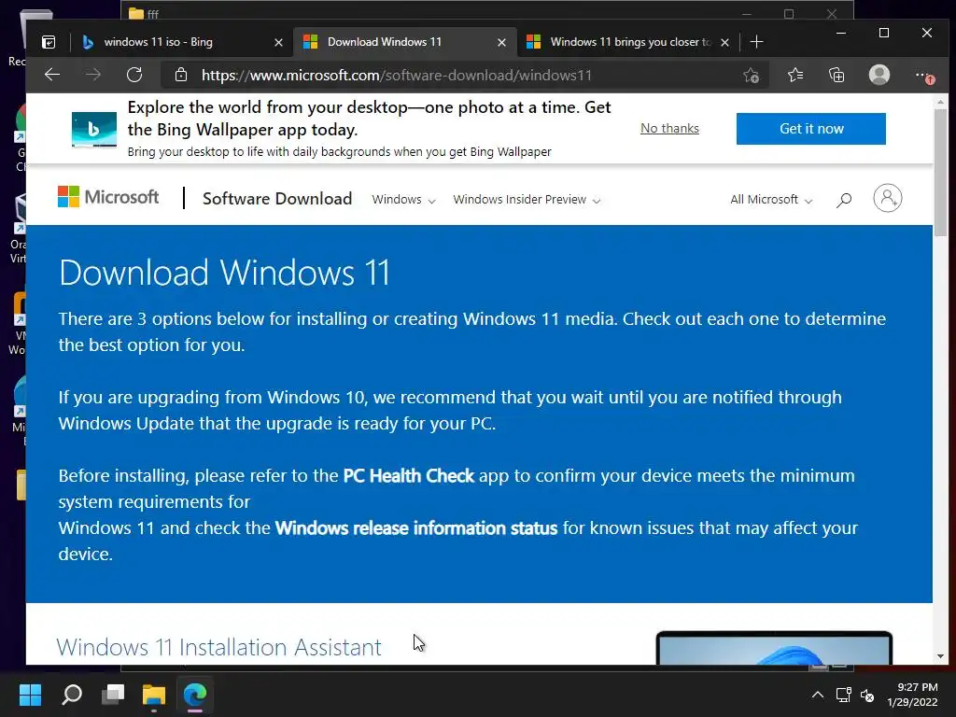Viewport: 956px width, 717px height.
Task: Click the Microsoft logo
Action: coord(108,197)
